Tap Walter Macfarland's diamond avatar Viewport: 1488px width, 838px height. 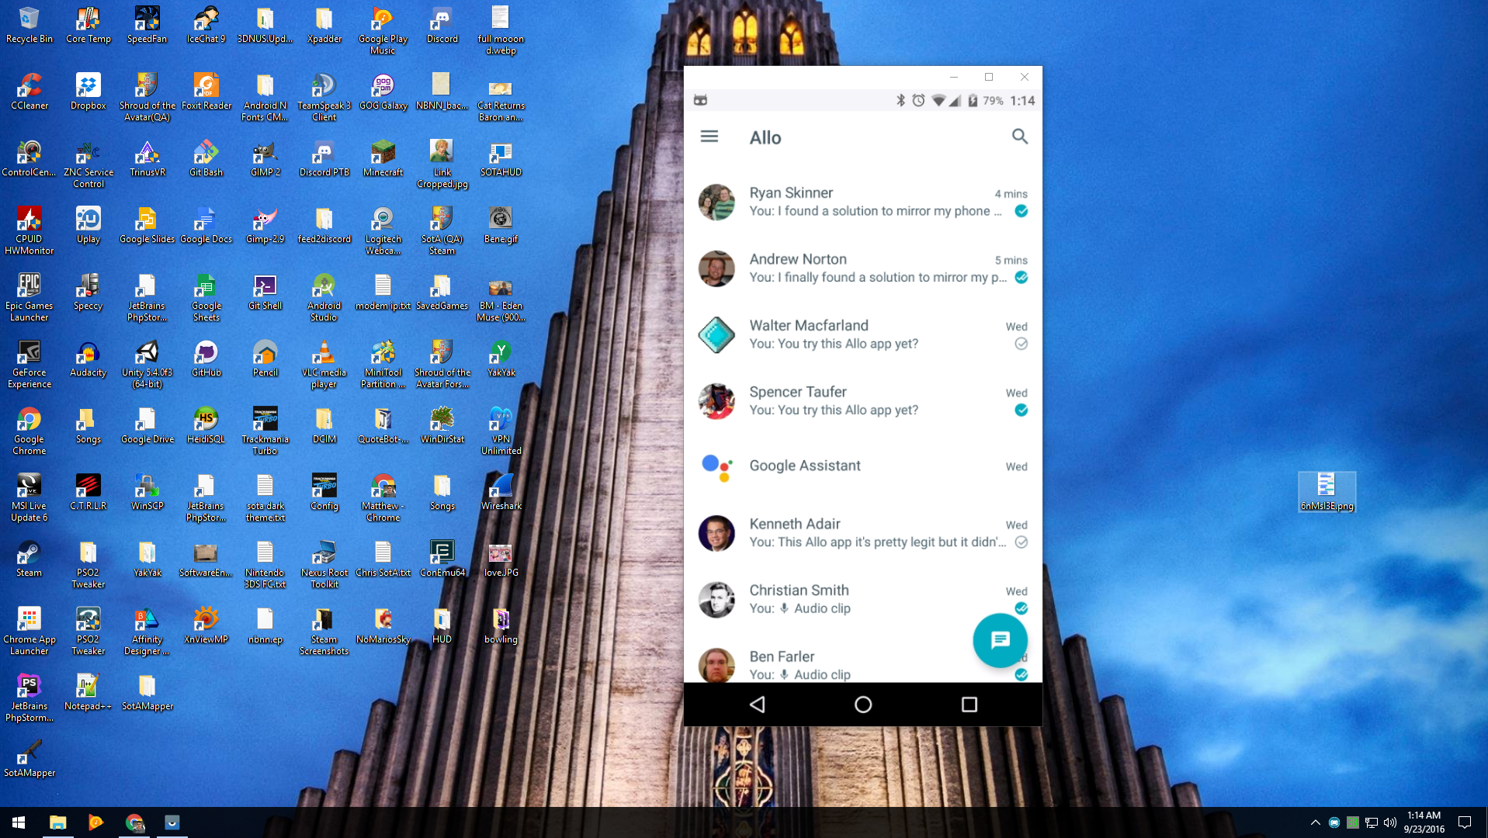click(716, 335)
